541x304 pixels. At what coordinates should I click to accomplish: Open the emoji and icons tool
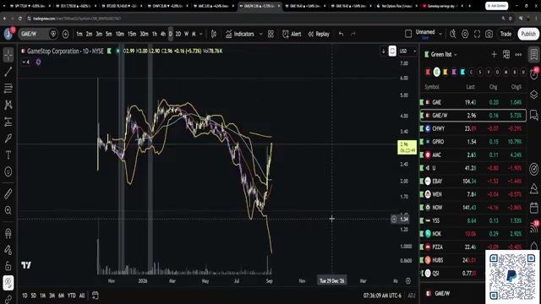(x=8, y=171)
